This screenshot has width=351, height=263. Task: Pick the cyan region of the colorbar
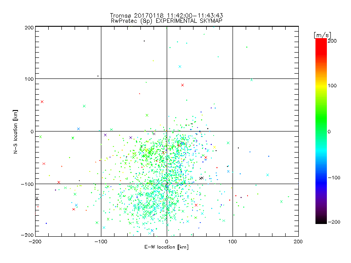321,150
